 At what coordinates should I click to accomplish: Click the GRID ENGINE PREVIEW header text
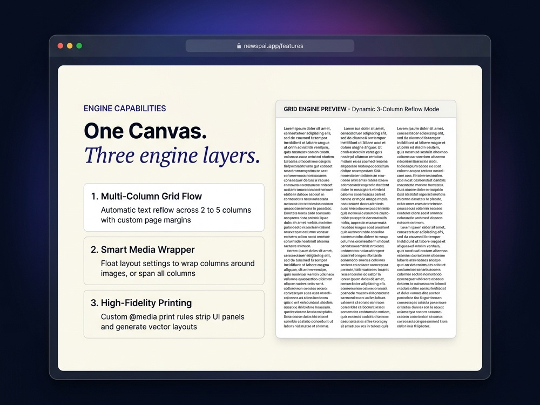[x=315, y=109]
